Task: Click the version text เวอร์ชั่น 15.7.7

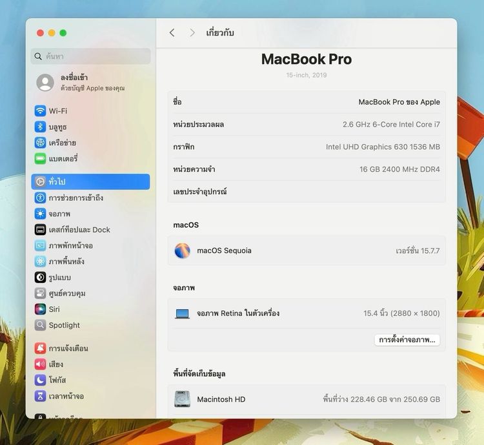Action: click(x=418, y=251)
